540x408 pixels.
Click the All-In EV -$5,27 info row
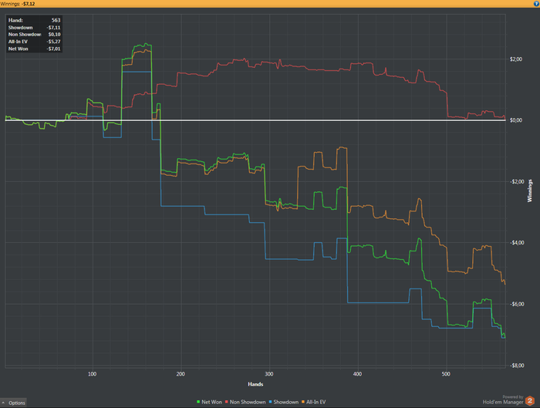pyautogui.click(x=34, y=42)
